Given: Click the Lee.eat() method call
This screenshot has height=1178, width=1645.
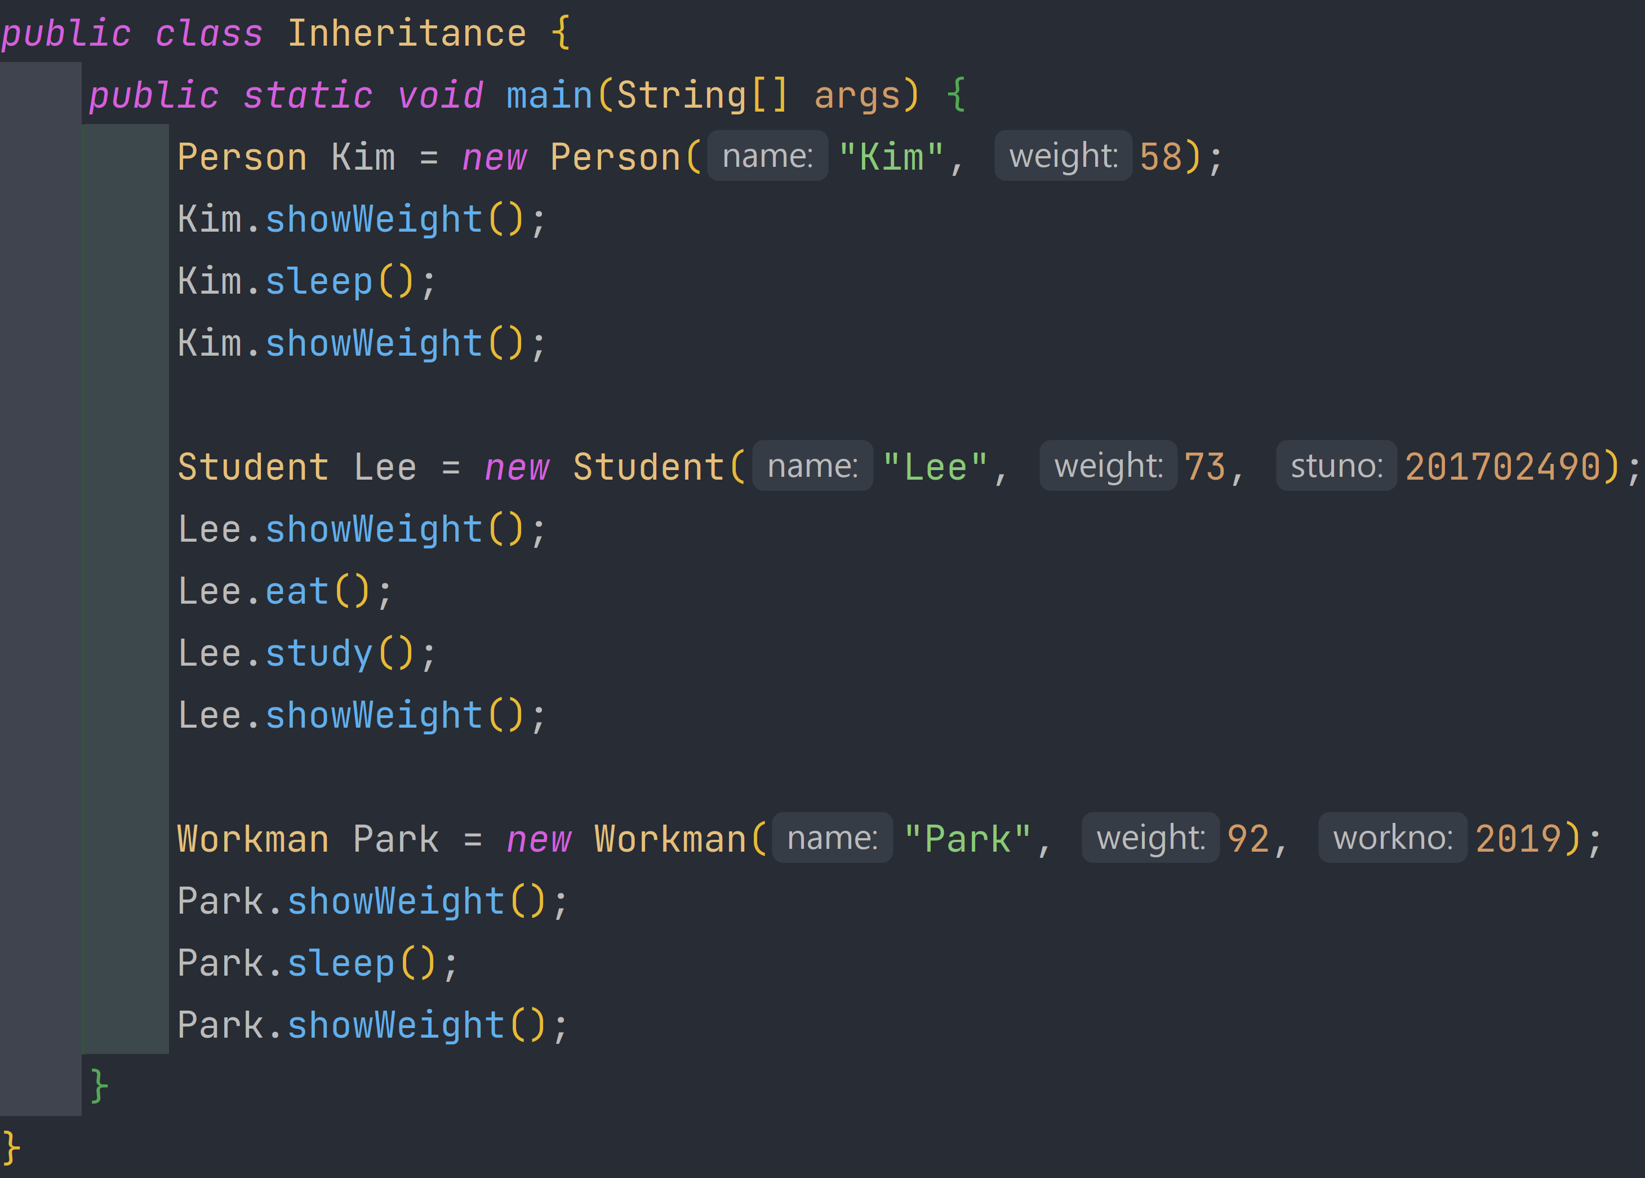Looking at the screenshot, I should point(297,592).
